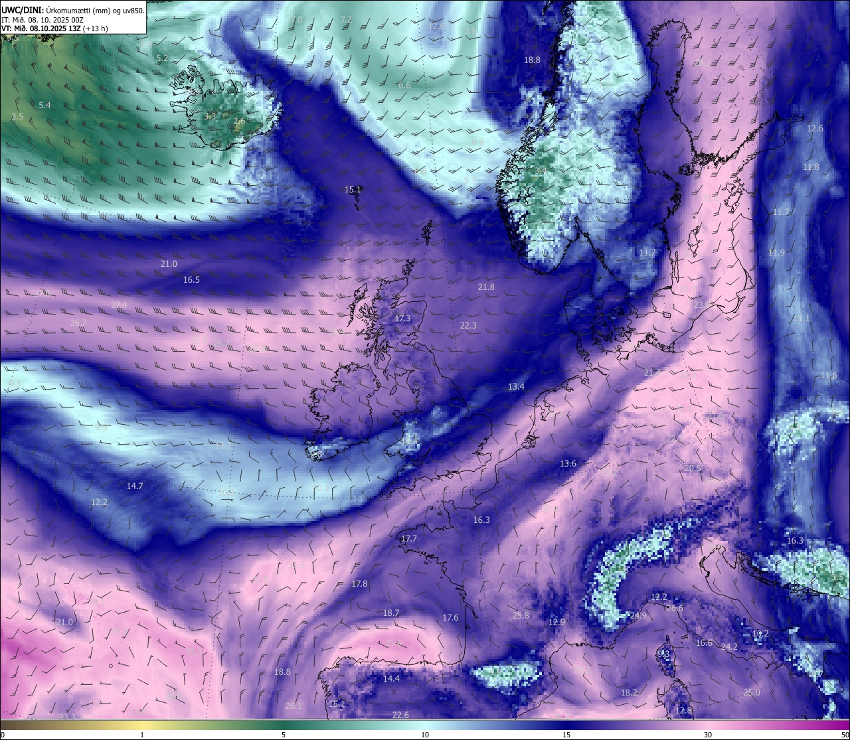Select the 17.8 value in Bay of Biscay
850x740 pixels.
359,583
